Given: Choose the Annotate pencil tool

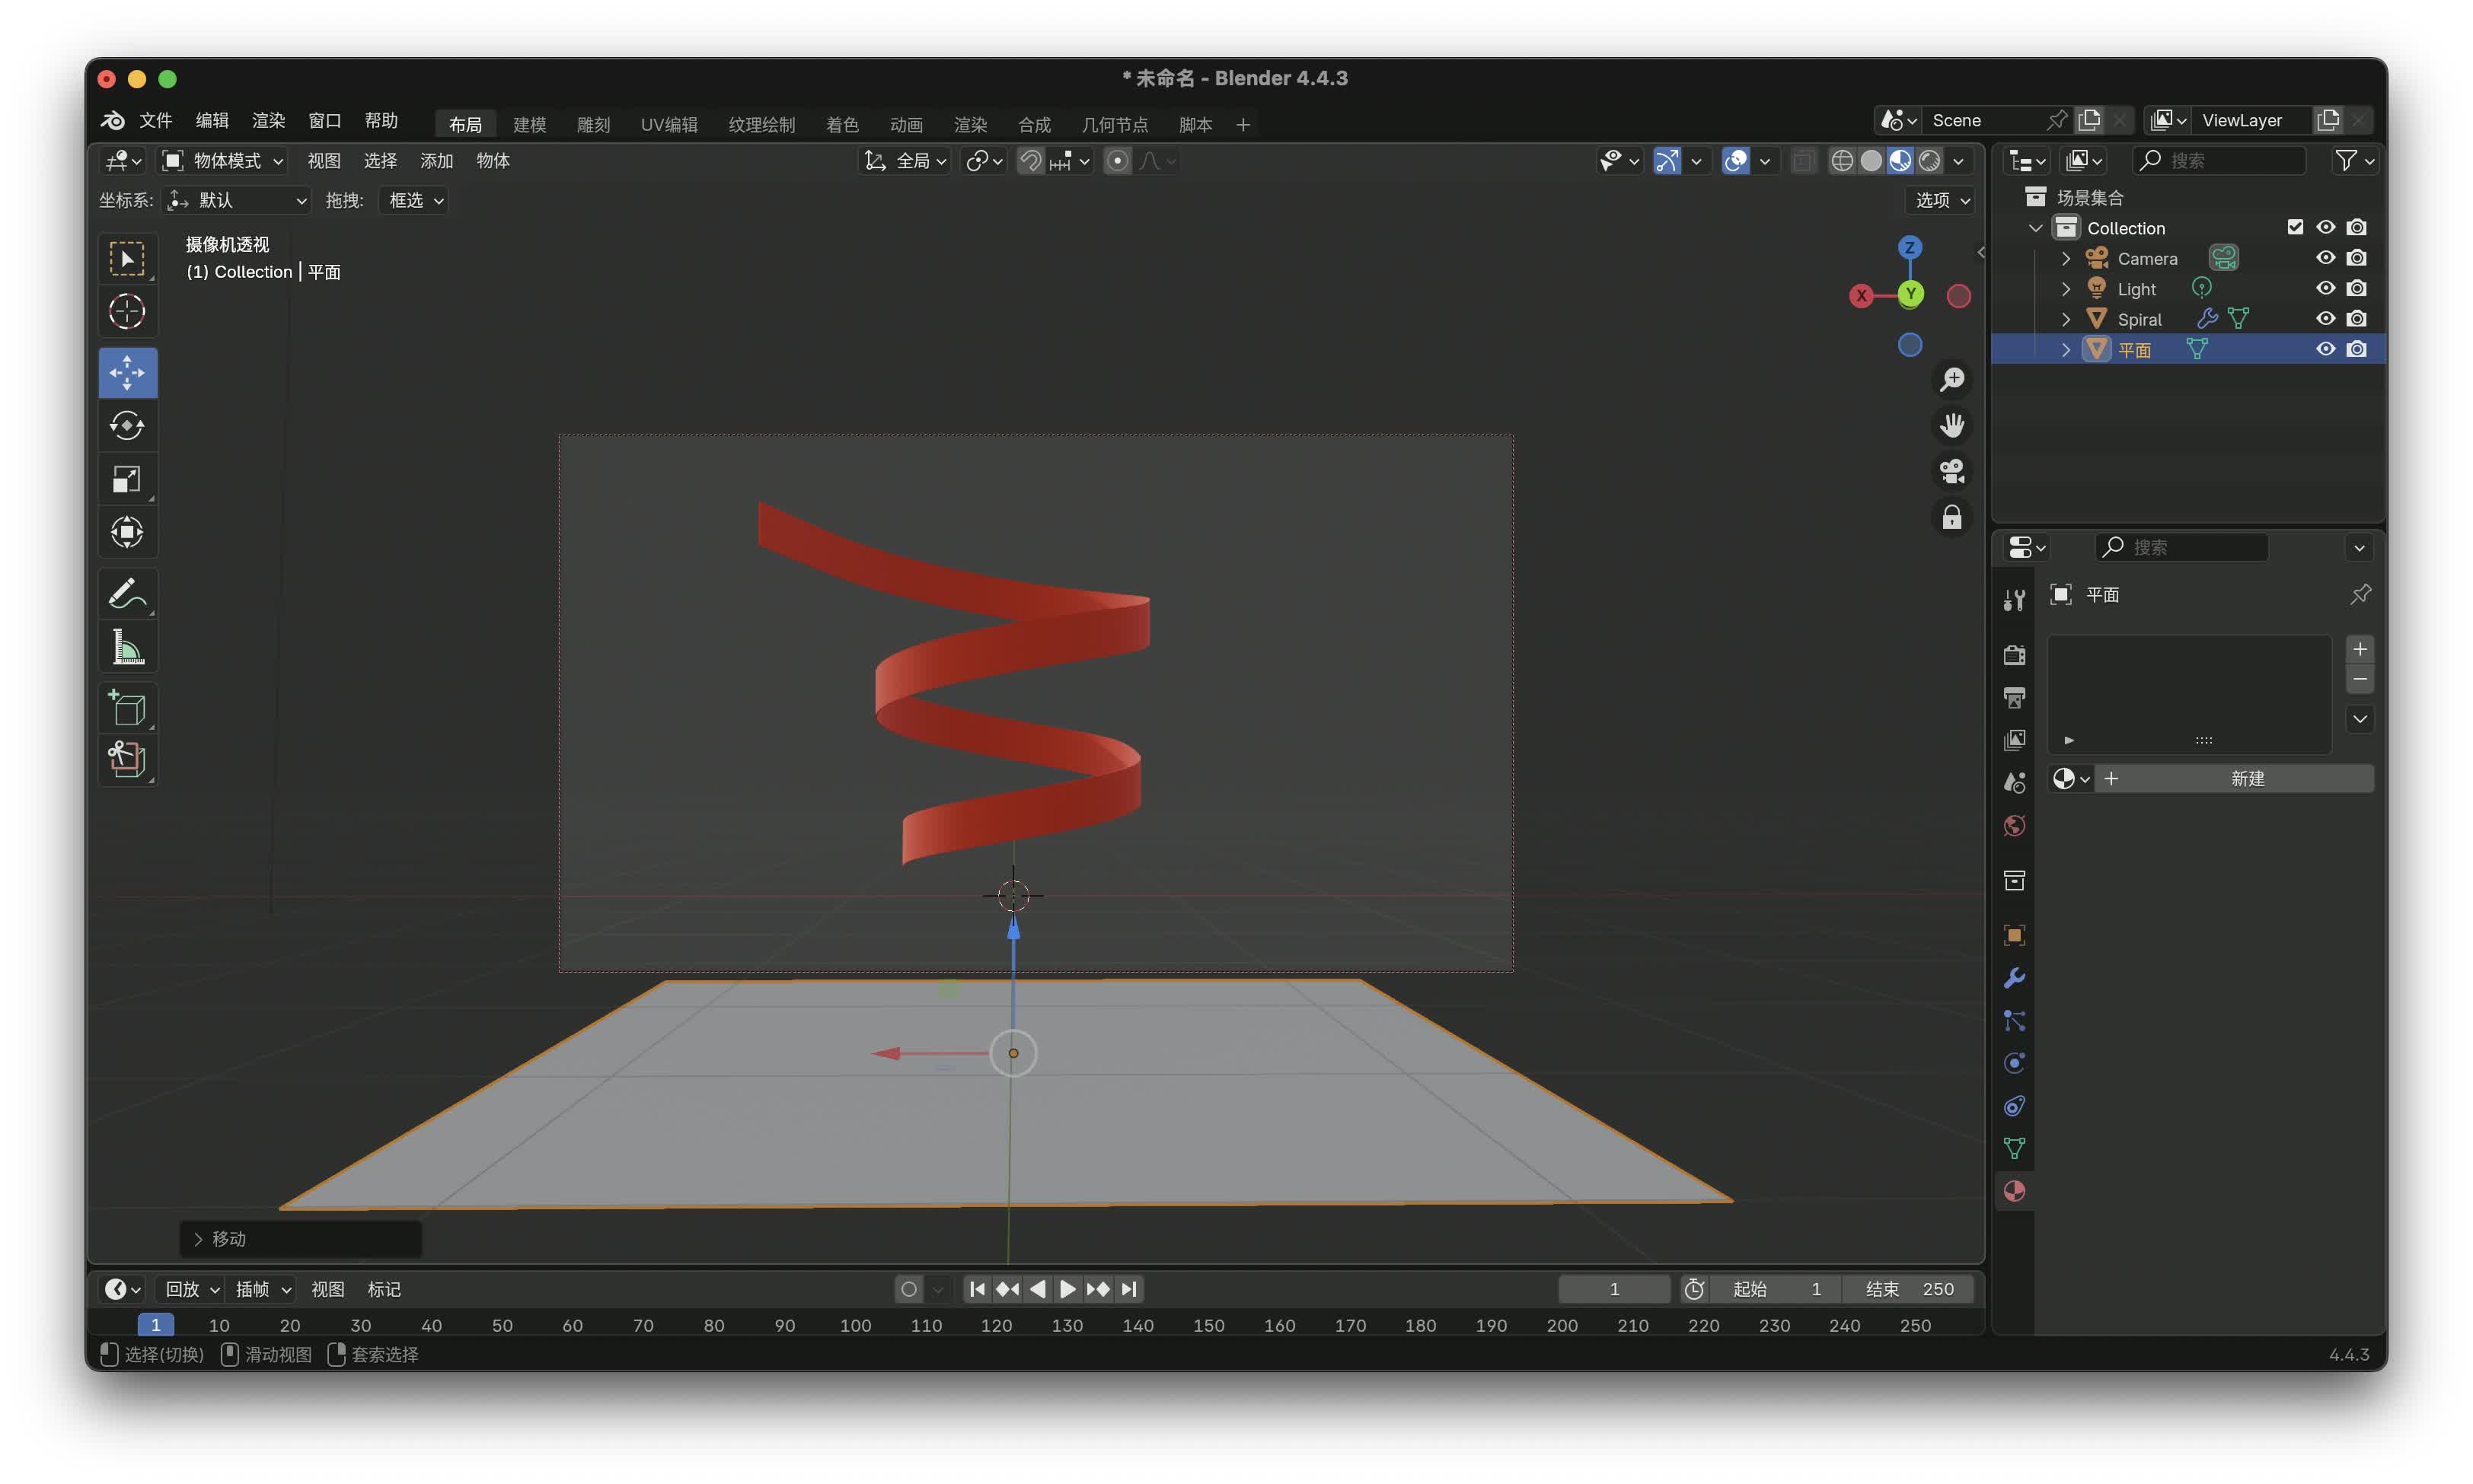Looking at the screenshot, I should click(x=127, y=594).
